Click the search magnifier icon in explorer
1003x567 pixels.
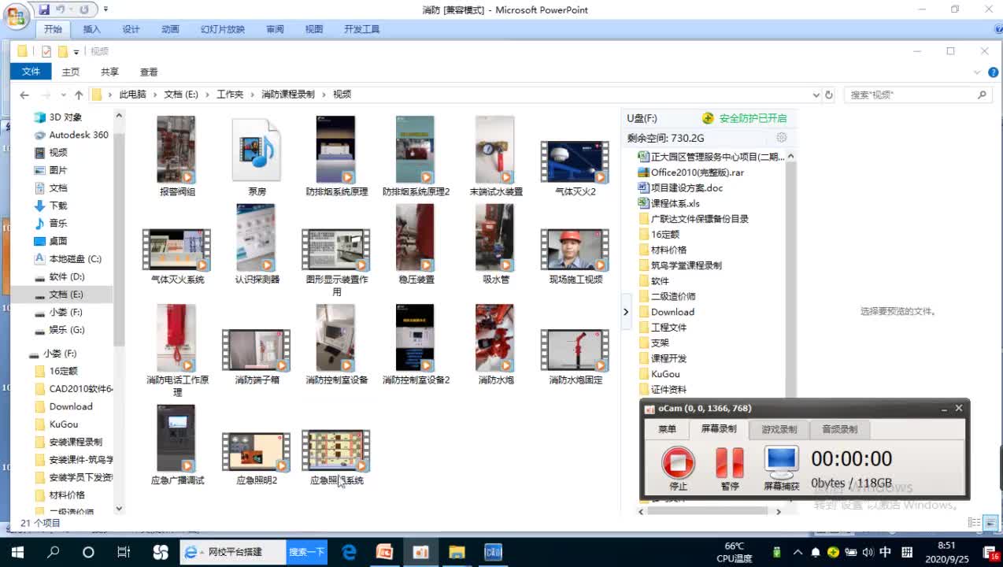pyautogui.click(x=982, y=94)
